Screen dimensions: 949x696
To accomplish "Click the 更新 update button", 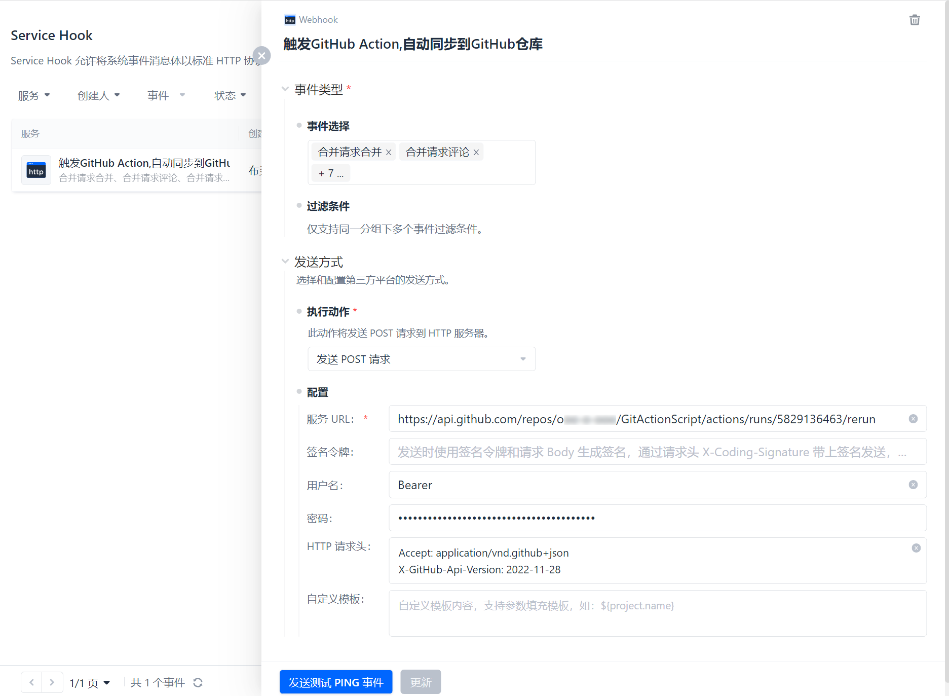I will [421, 682].
